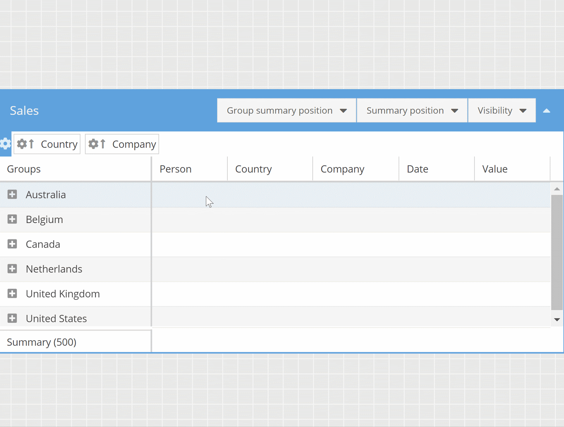Image resolution: width=564 pixels, height=427 pixels.
Task: Open the Company group chip gear settings
Action: coord(93,144)
